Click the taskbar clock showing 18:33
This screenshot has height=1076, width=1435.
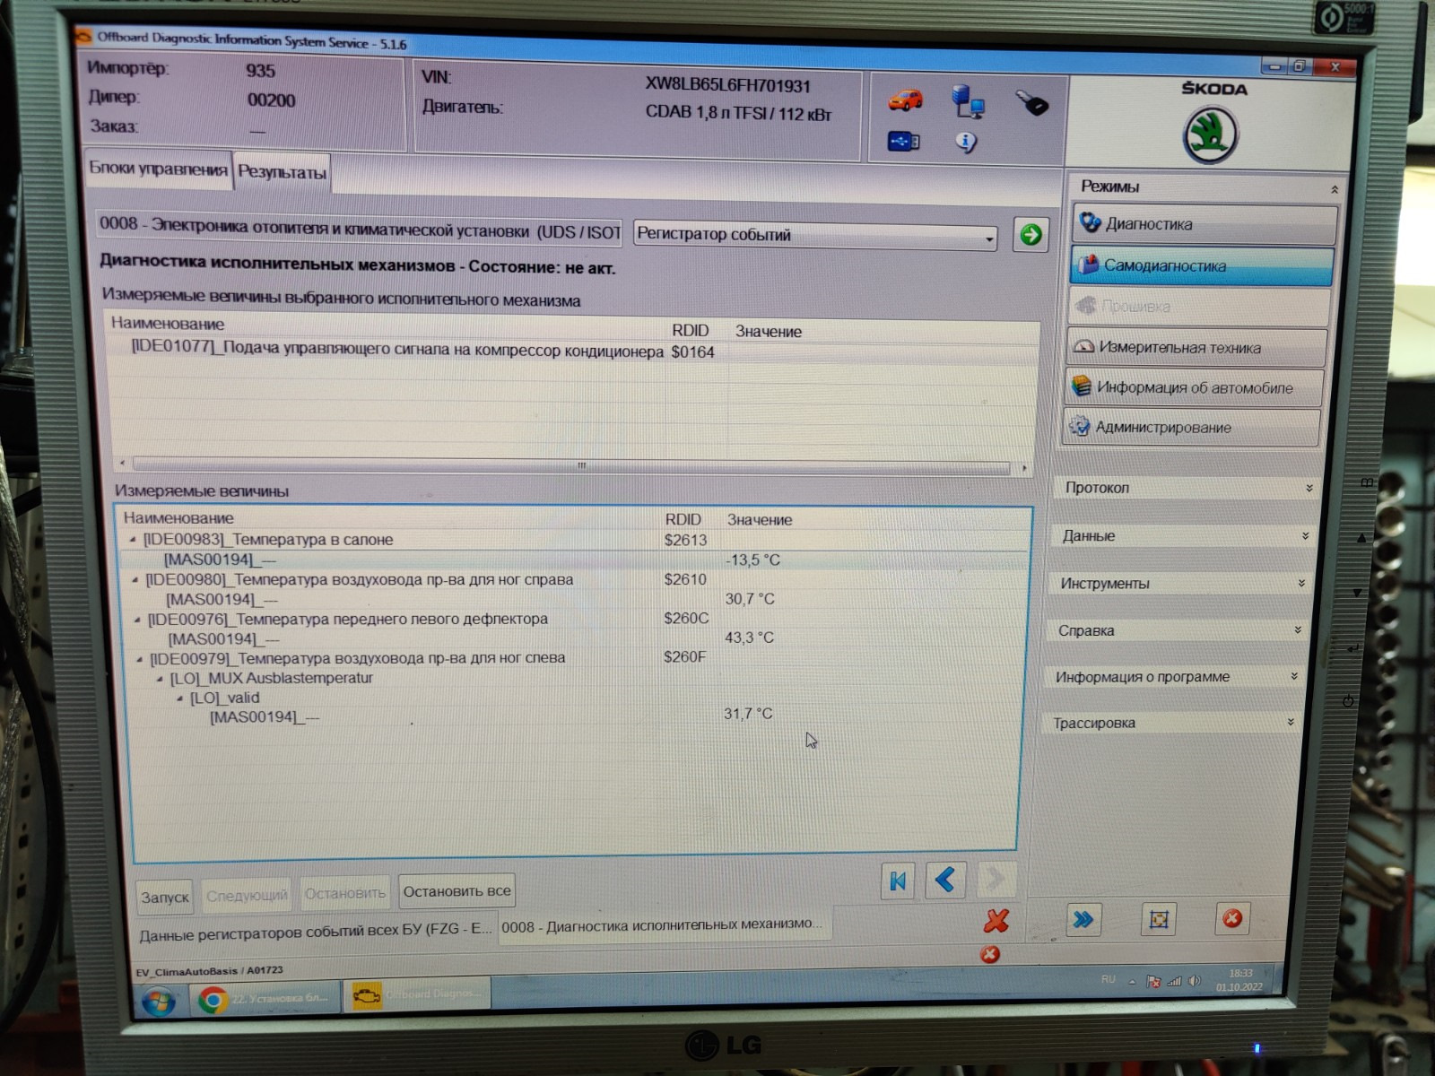pos(1239,980)
